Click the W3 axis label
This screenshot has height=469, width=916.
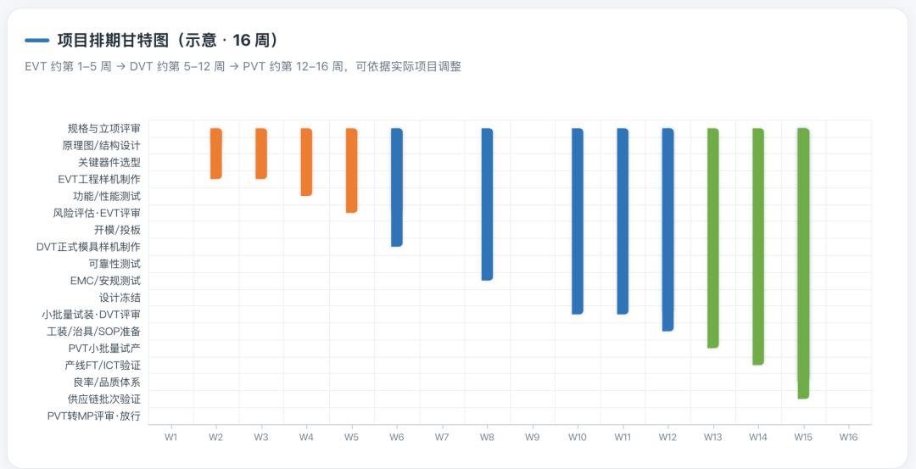(x=261, y=436)
